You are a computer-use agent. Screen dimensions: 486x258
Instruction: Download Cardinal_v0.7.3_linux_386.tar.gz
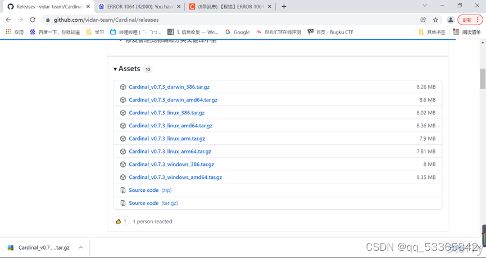pos(167,113)
